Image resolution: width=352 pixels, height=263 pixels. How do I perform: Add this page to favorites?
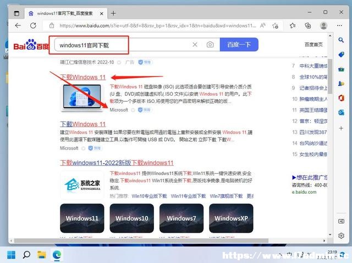(x=275, y=26)
